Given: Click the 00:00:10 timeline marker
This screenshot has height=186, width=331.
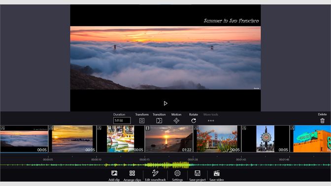Looking at the screenshot, I should point(96,159).
